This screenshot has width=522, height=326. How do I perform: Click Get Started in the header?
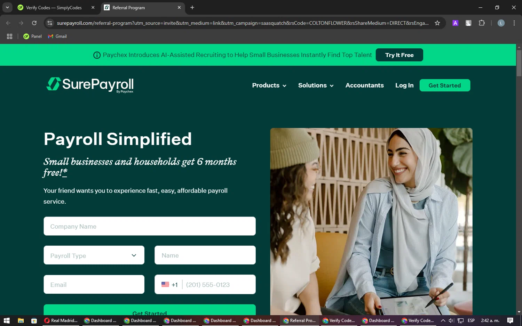tap(445, 85)
